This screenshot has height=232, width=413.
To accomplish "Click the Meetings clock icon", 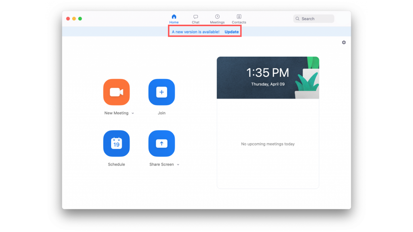I will coord(217,16).
